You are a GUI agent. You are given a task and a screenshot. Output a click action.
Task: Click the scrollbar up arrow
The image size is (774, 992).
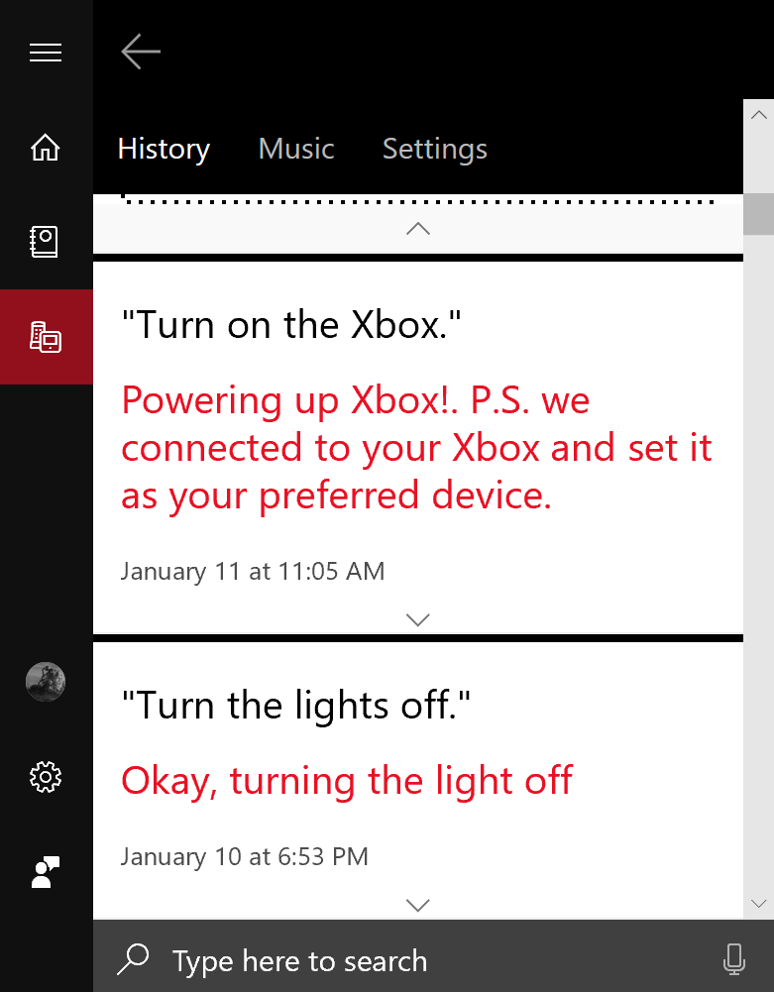758,114
